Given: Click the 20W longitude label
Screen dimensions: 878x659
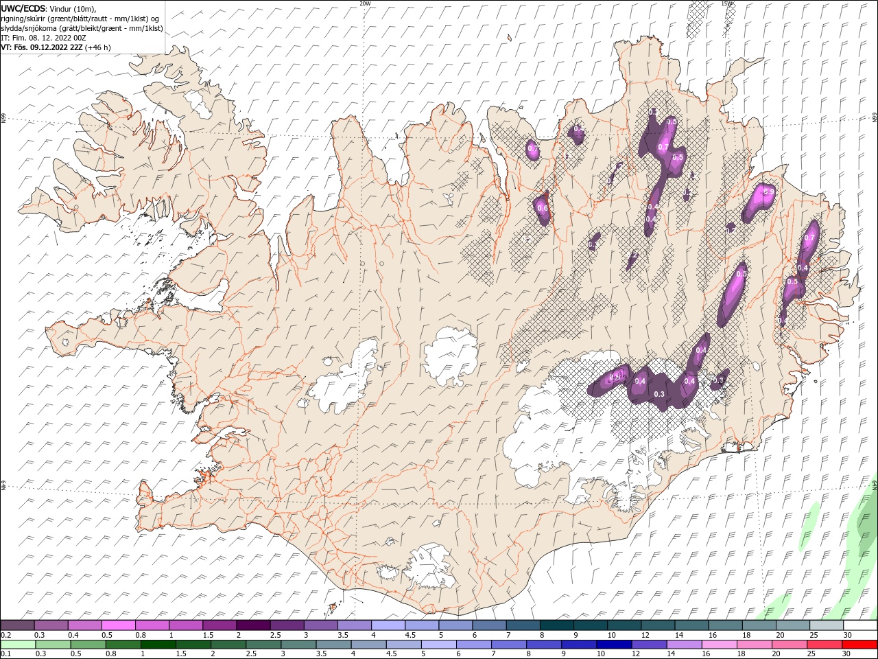Looking at the screenshot, I should point(365,3).
